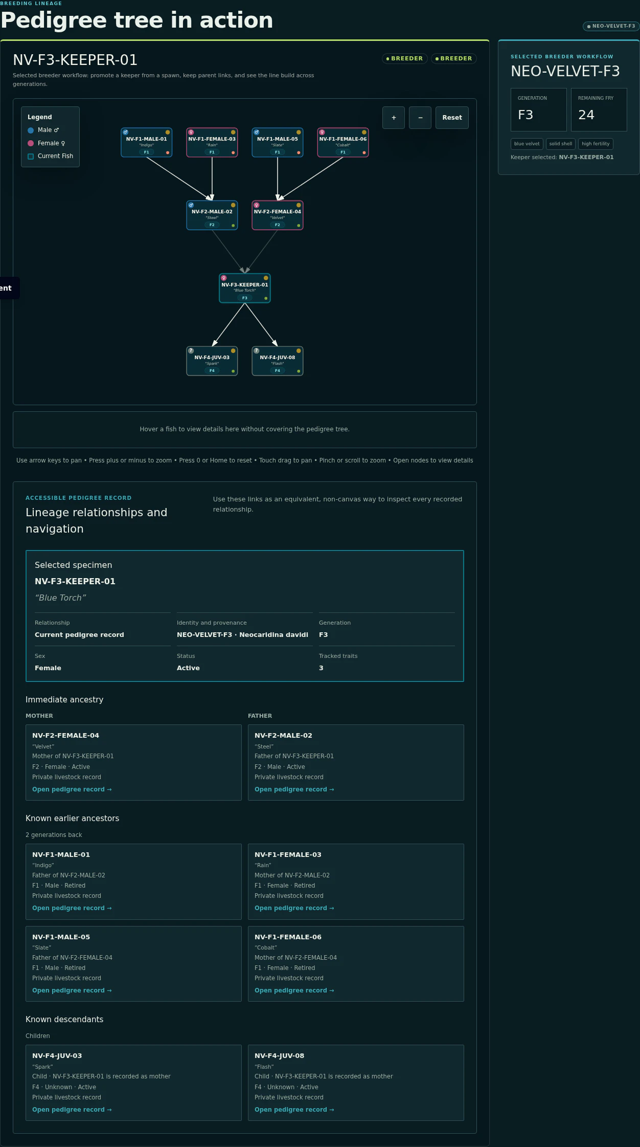This screenshot has width=640, height=1147.
Task: Click the Sex Female value in specimen card
Action: 48,668
